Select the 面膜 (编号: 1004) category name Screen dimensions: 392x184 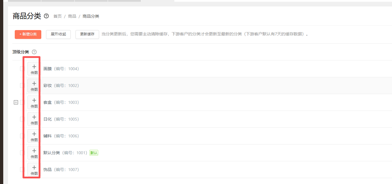coord(61,69)
